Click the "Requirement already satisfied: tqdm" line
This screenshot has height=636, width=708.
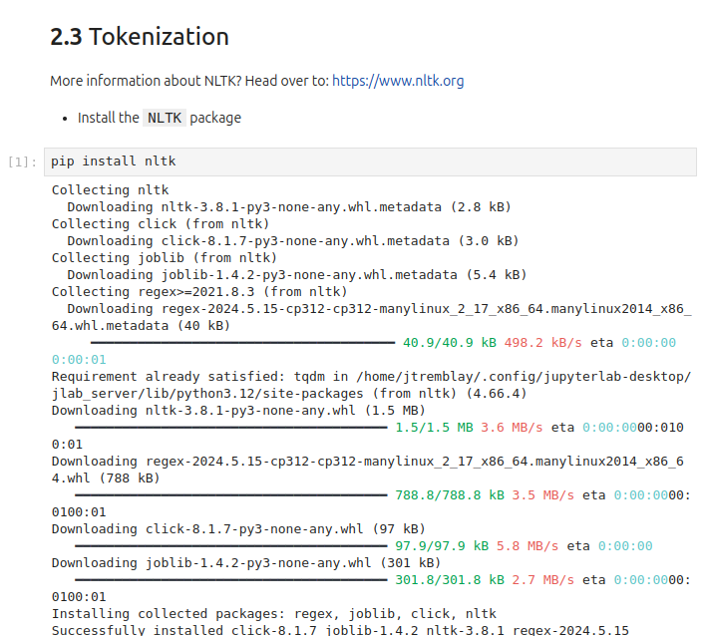point(369,376)
